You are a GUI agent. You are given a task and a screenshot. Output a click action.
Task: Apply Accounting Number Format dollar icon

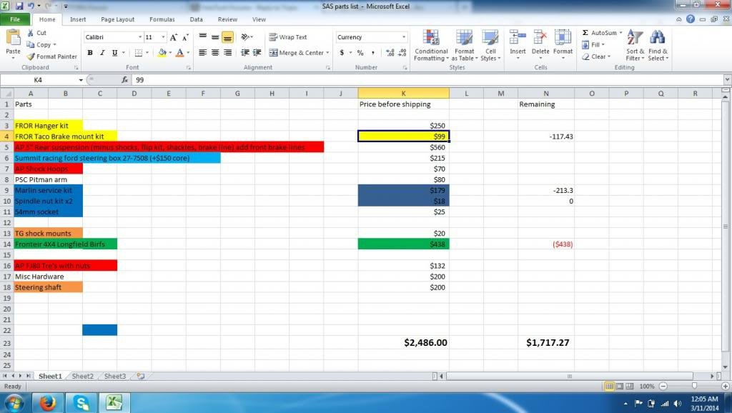point(342,53)
